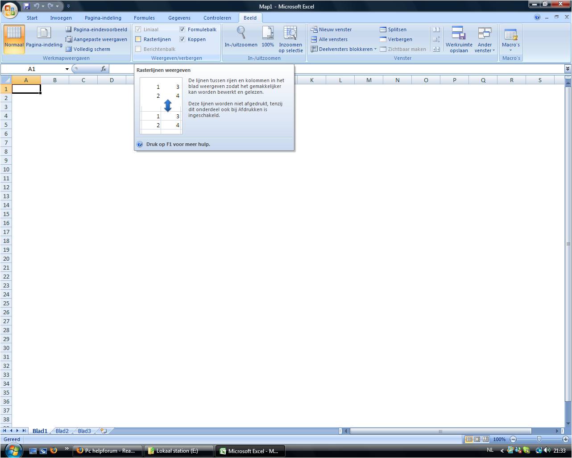Open the Name Box dropdown arrow

pyautogui.click(x=67, y=69)
